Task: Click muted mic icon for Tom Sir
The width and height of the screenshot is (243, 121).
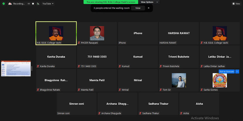Action: coord(161,90)
